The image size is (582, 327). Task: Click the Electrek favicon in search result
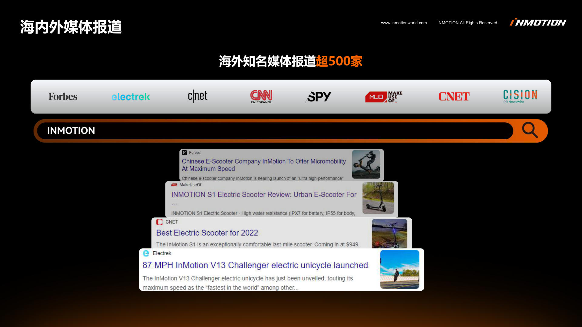[146, 253]
